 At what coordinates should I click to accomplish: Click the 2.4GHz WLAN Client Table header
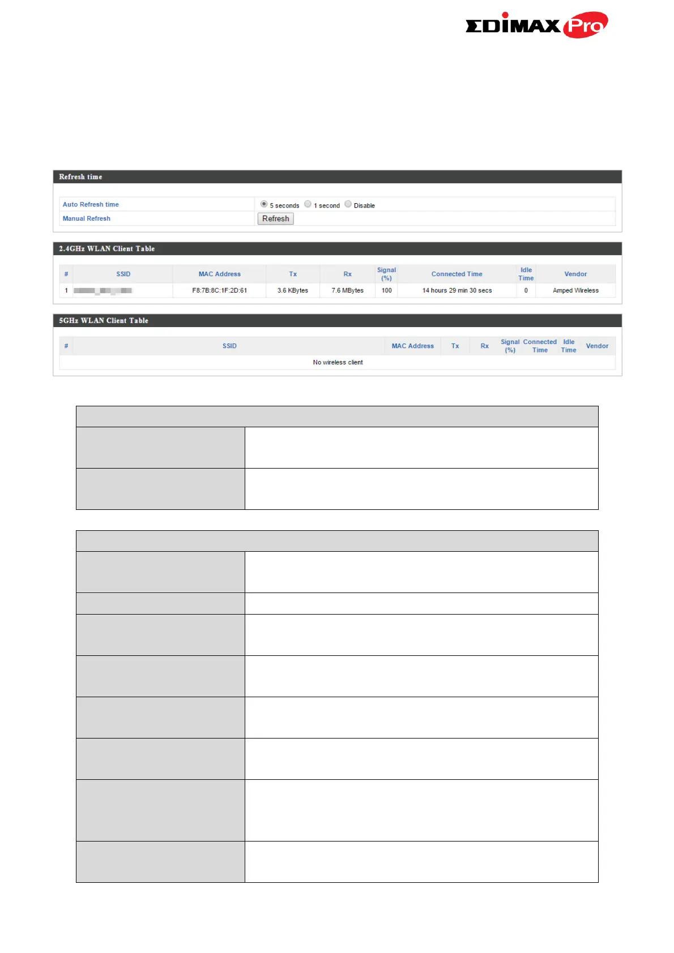tap(337, 248)
